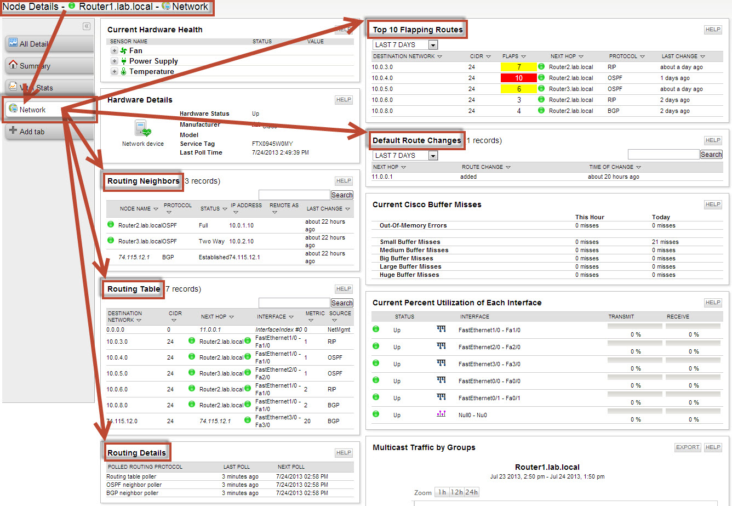Click Search button in Routing Neighbors
The width and height of the screenshot is (732, 506).
tap(342, 195)
